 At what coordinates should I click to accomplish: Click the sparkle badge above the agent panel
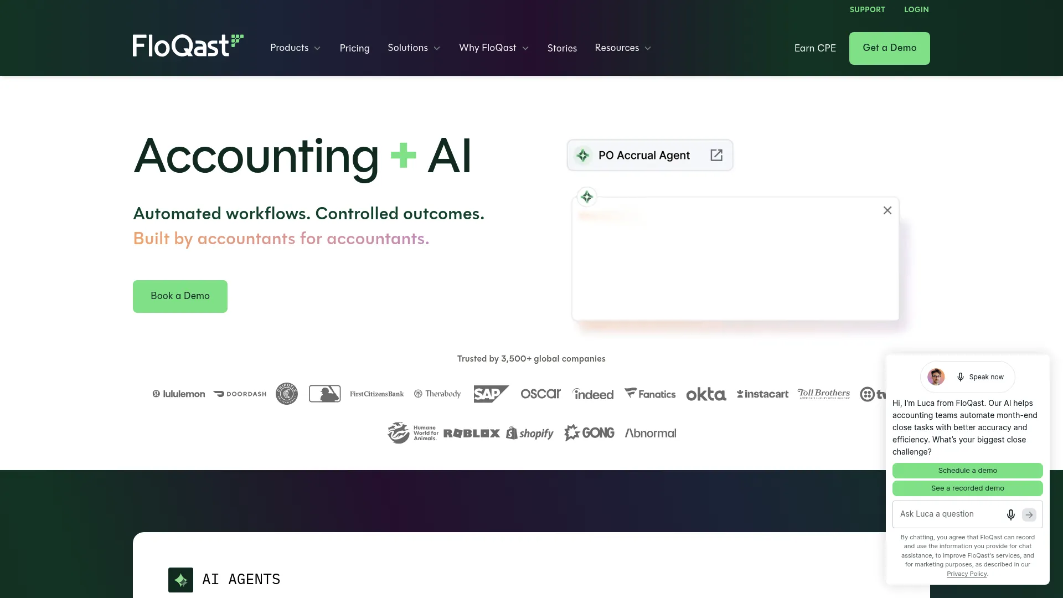(587, 197)
